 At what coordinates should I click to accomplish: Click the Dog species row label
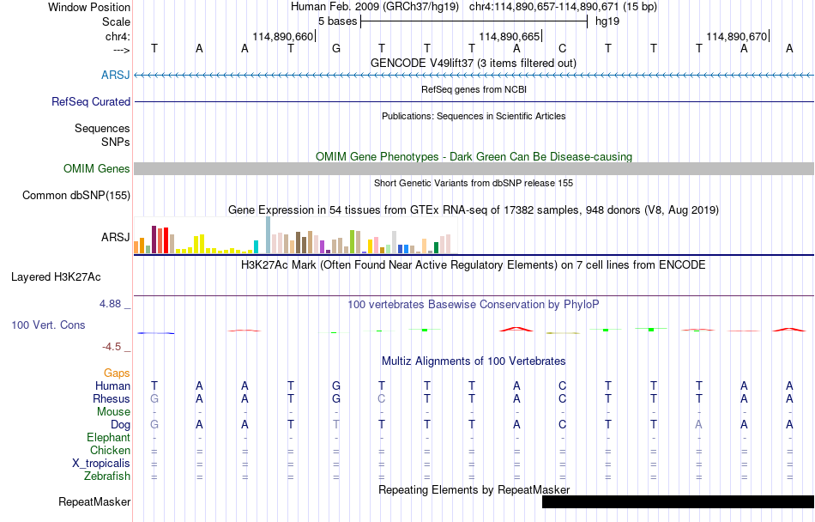tap(120, 425)
